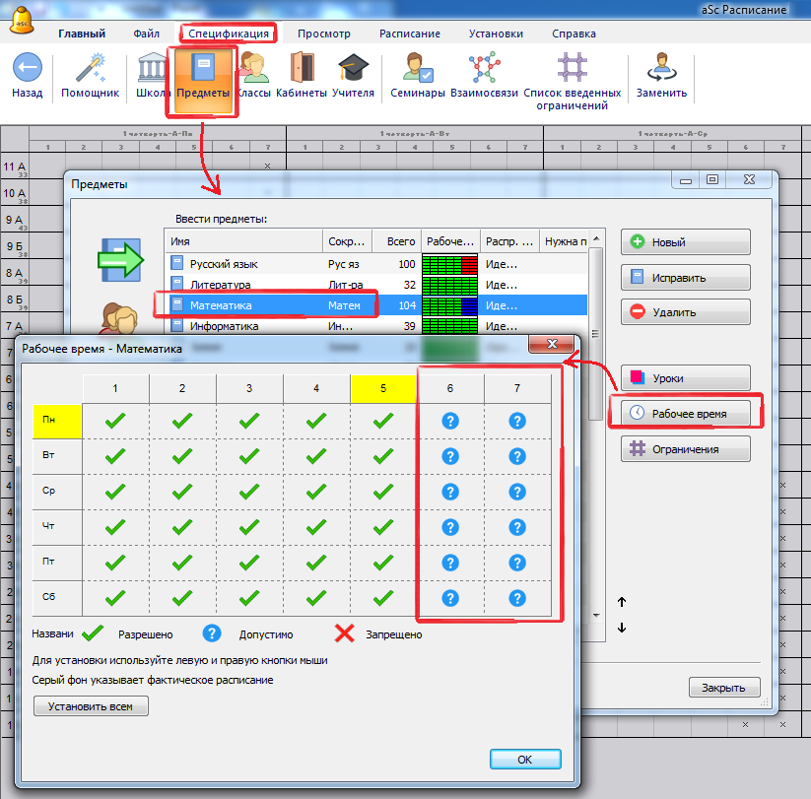
Task: Click the Заменить replace icon
Action: pyautogui.click(x=661, y=70)
